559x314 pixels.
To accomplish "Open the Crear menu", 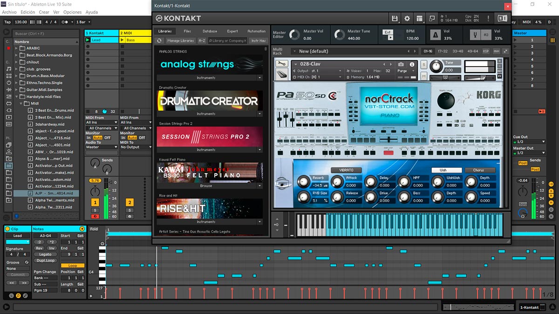I will (x=44, y=12).
